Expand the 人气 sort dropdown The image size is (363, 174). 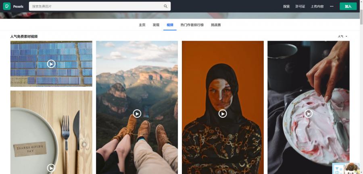coord(342,37)
